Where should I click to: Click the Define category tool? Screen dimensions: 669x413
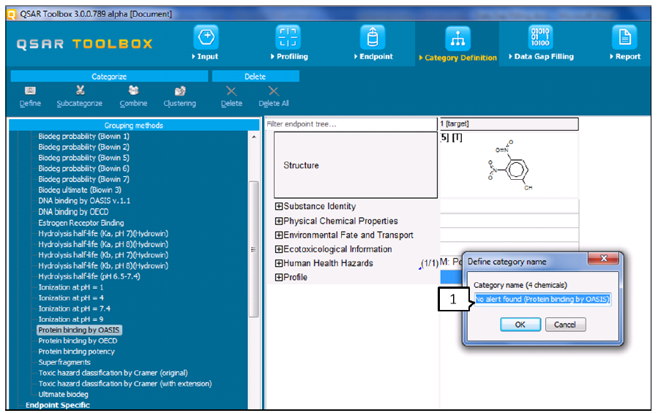[x=30, y=96]
